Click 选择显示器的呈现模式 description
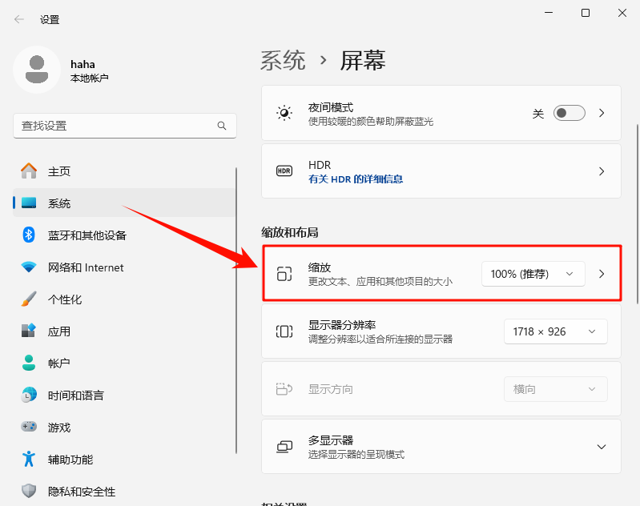The height and width of the screenshot is (506, 640). click(356, 454)
